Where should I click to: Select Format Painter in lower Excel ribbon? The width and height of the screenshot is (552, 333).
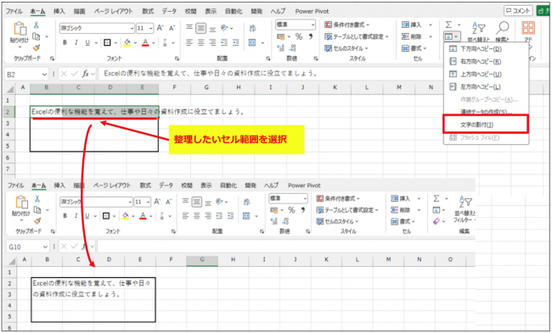click(37, 221)
